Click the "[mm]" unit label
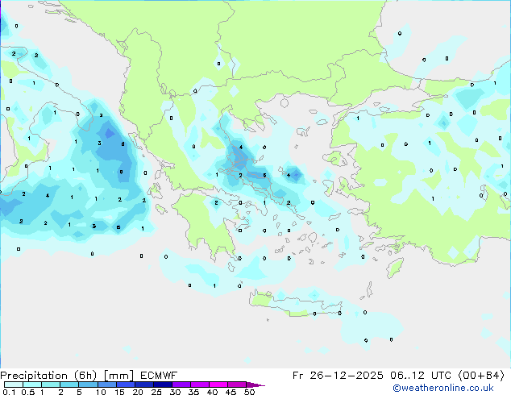The width and height of the screenshot is (511, 395). point(118,376)
